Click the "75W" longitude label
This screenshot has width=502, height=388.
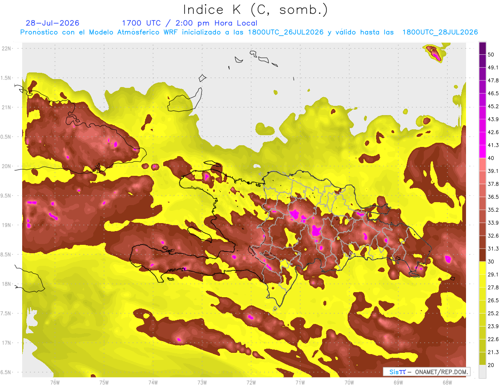104,383
